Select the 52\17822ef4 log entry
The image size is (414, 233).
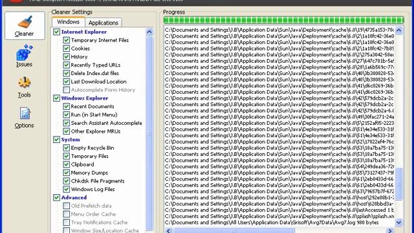click(x=279, y=142)
